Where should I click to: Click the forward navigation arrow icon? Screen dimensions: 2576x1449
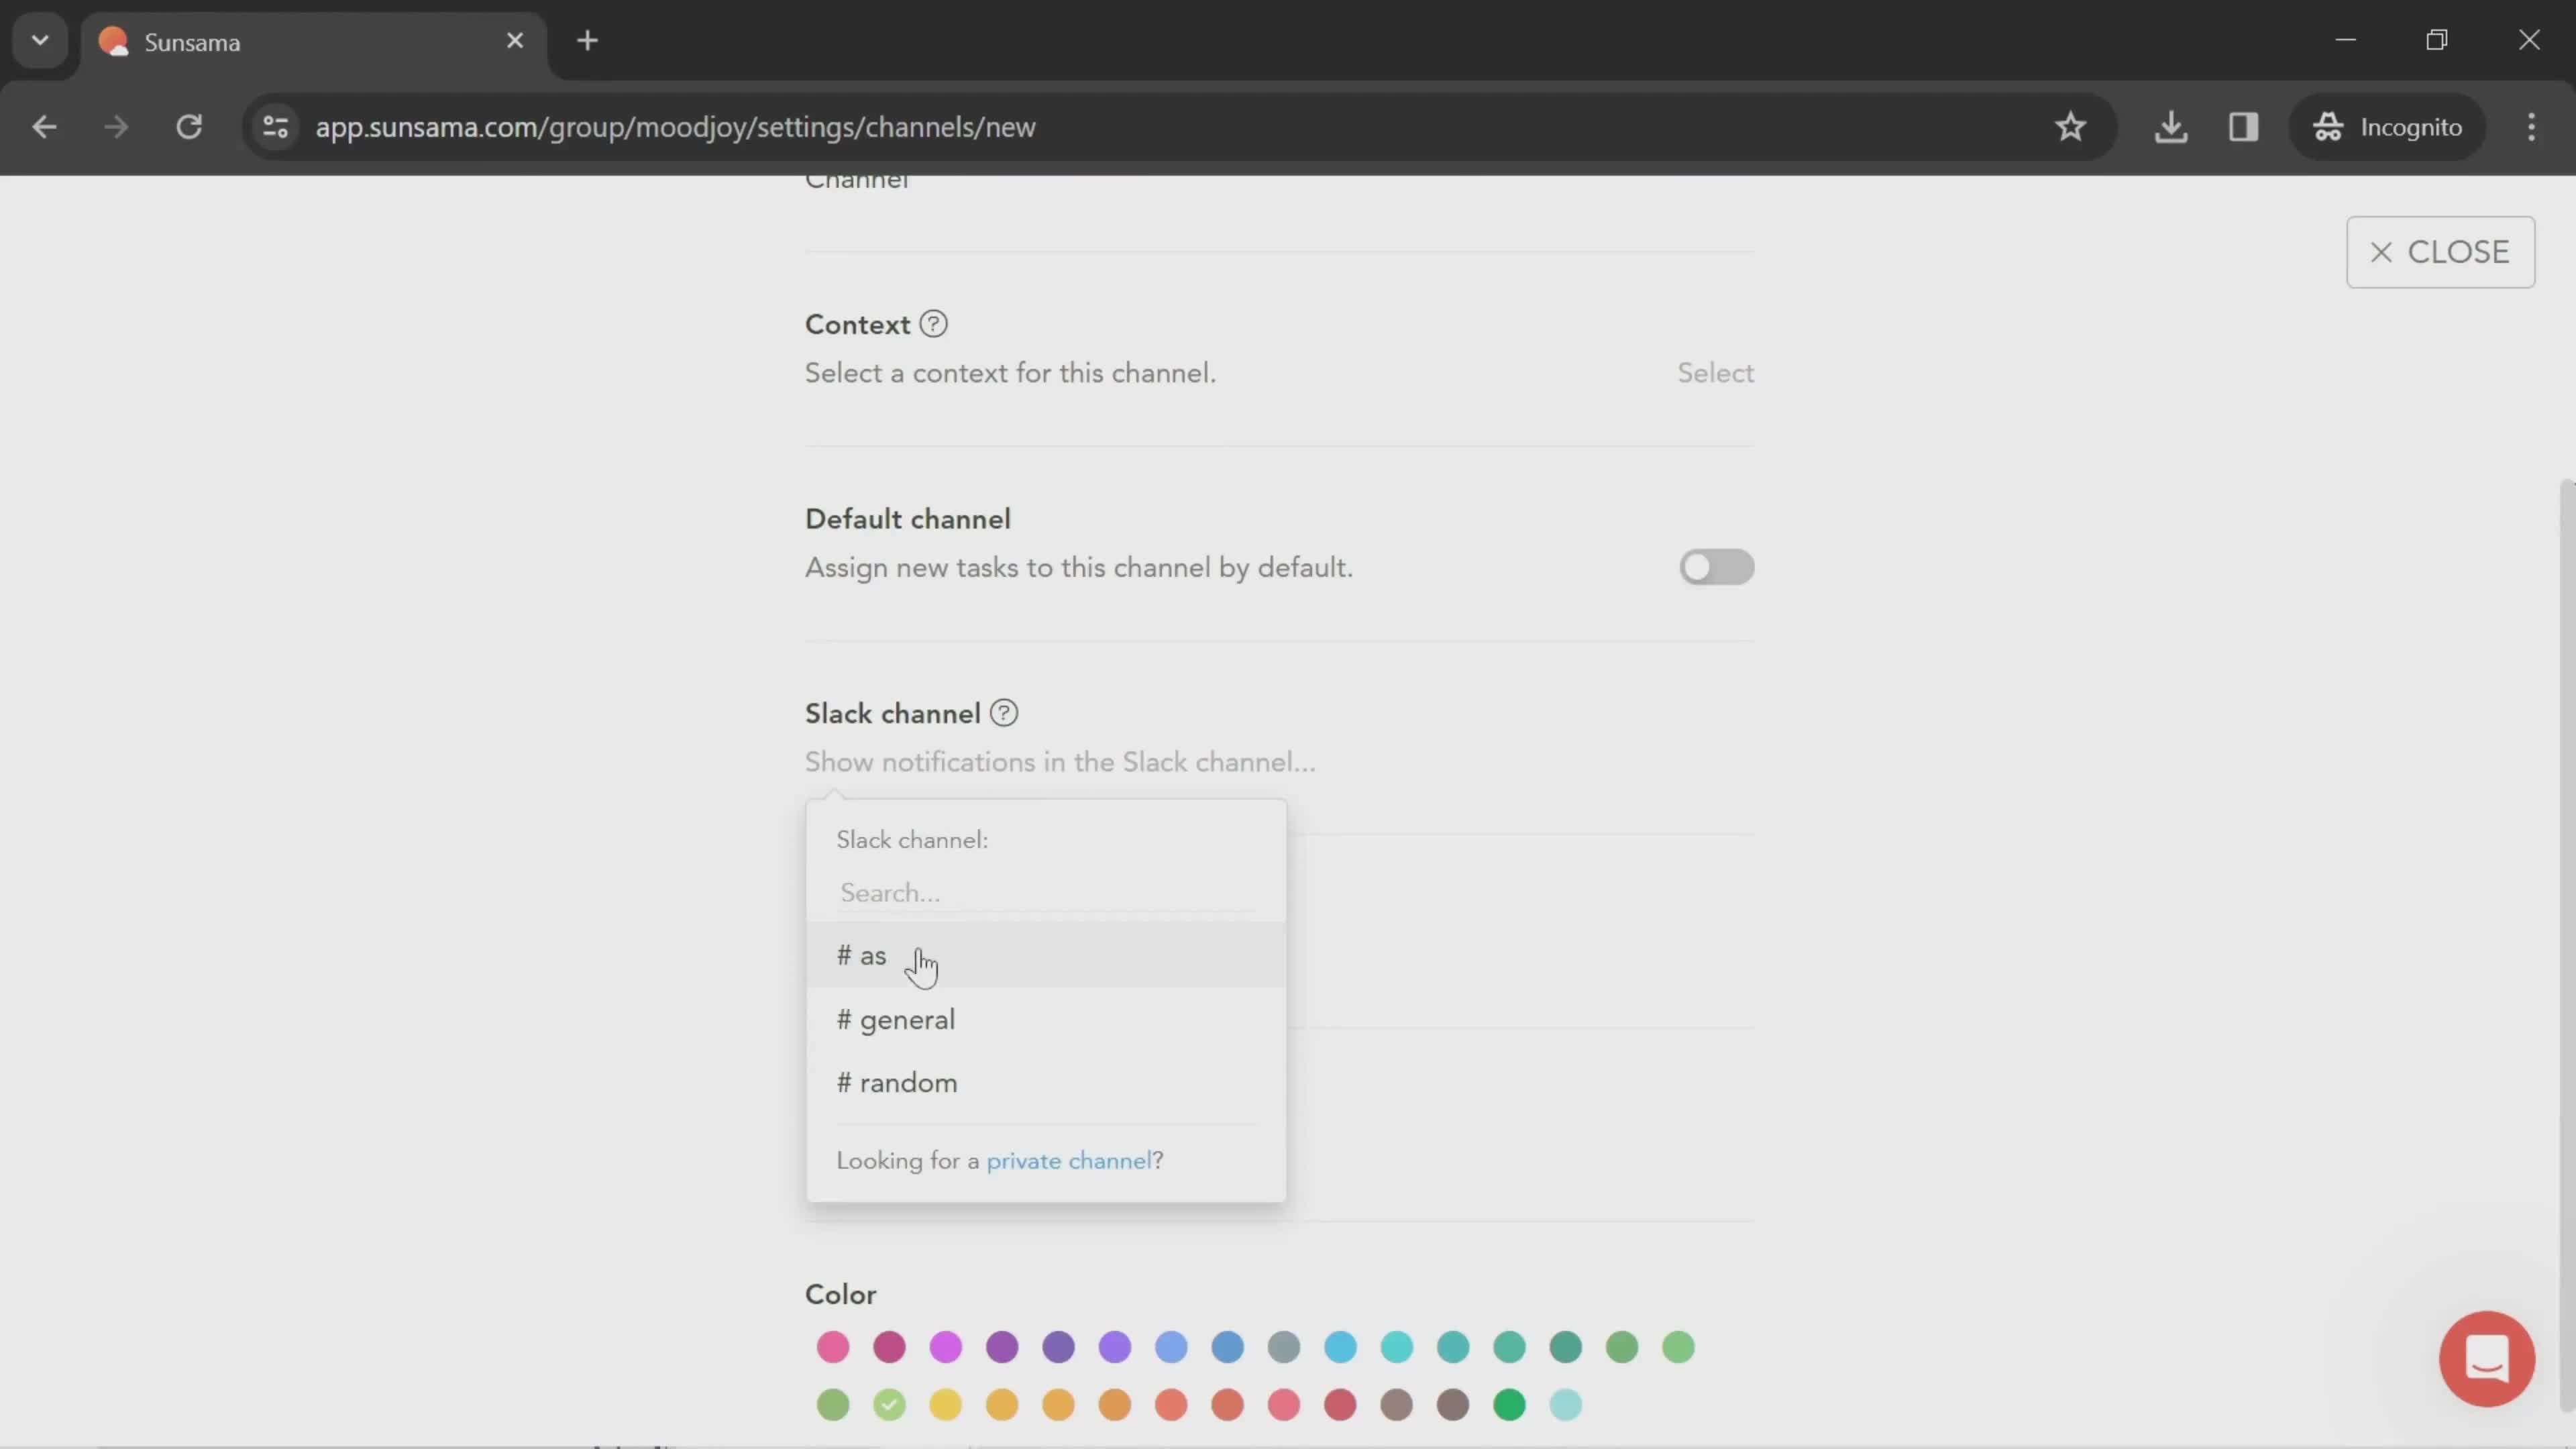tap(113, 125)
